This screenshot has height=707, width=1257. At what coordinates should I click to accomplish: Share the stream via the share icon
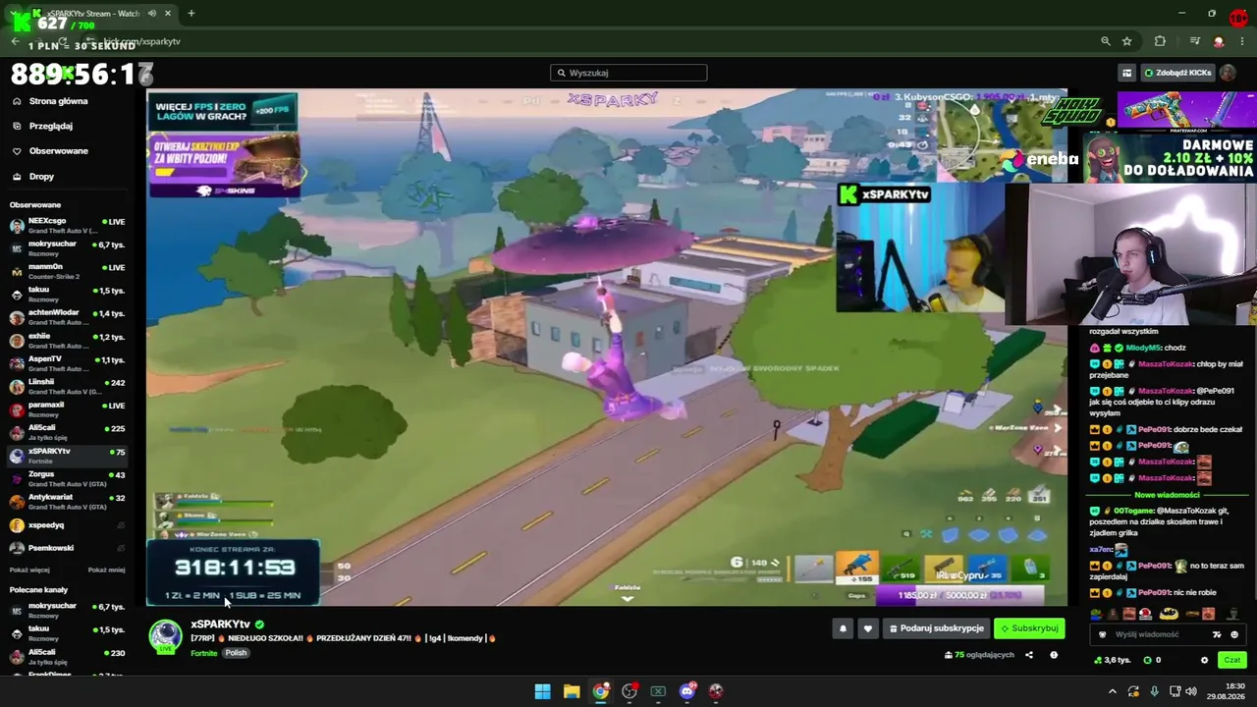[x=1029, y=655]
